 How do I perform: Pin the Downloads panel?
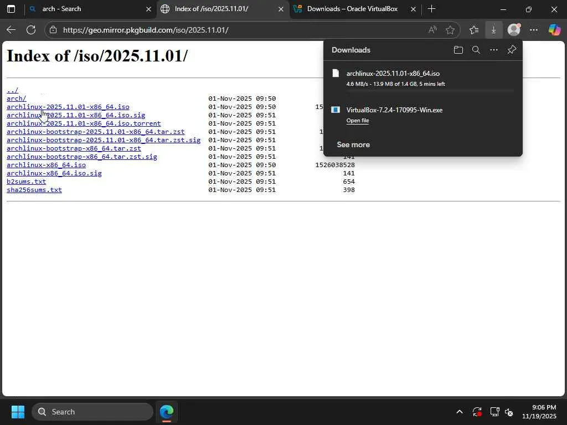coord(511,50)
